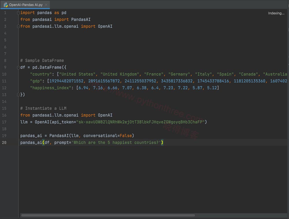Screen dimensions: 289x219
Task: Click the highlighted closing parenthesis on line 20
Action: click(162, 143)
